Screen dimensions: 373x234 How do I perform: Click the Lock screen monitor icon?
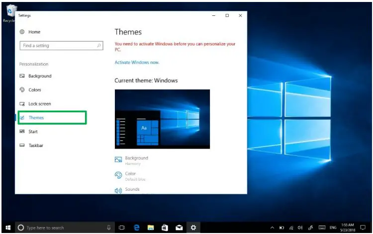(x=22, y=104)
